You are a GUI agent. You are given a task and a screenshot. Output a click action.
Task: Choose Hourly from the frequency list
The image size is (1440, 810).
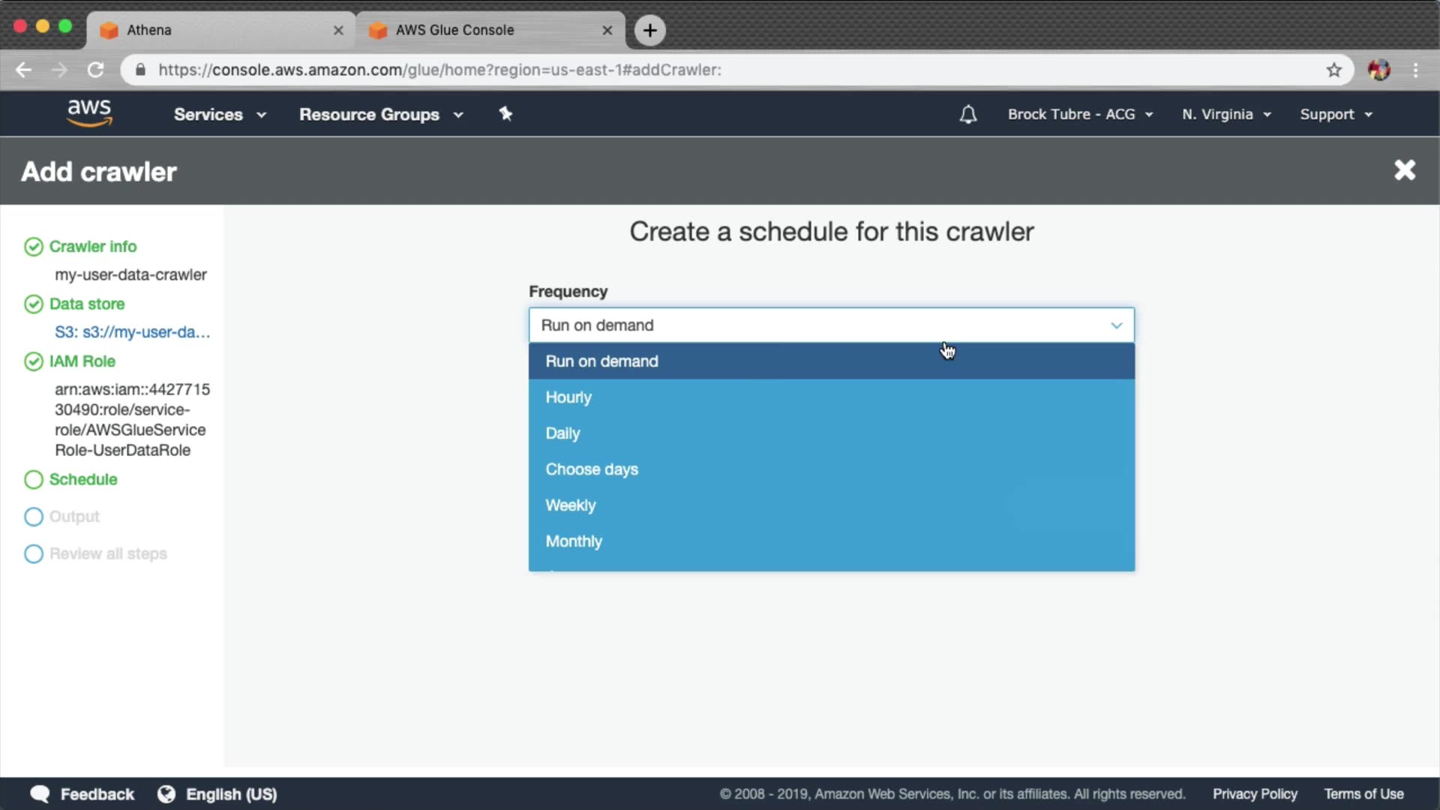tap(568, 397)
